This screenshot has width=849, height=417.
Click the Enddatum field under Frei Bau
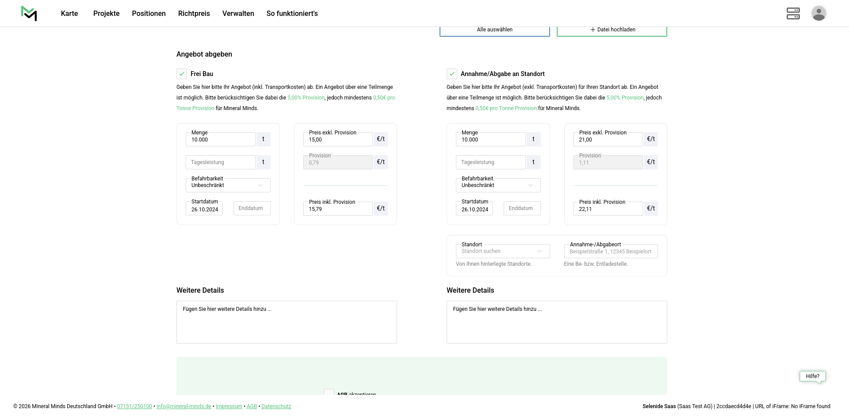click(252, 208)
